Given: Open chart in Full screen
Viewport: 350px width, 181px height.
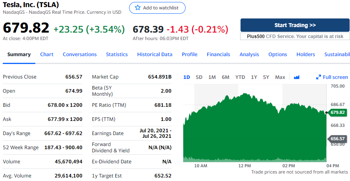Looking at the screenshot, I should pos(332,77).
